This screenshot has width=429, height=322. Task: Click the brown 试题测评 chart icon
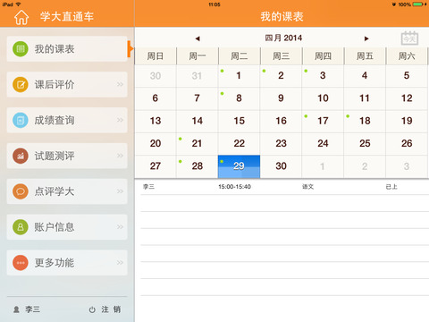pos(21,156)
